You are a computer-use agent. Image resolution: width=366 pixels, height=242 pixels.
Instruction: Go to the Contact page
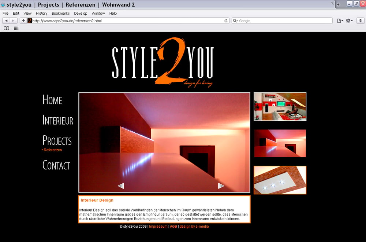[x=56, y=165]
